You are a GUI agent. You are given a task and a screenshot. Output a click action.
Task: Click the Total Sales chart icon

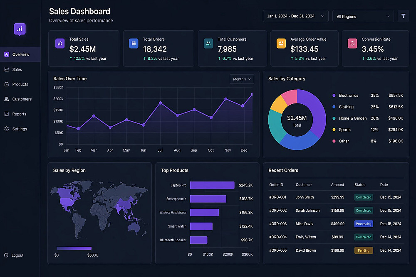click(x=60, y=44)
